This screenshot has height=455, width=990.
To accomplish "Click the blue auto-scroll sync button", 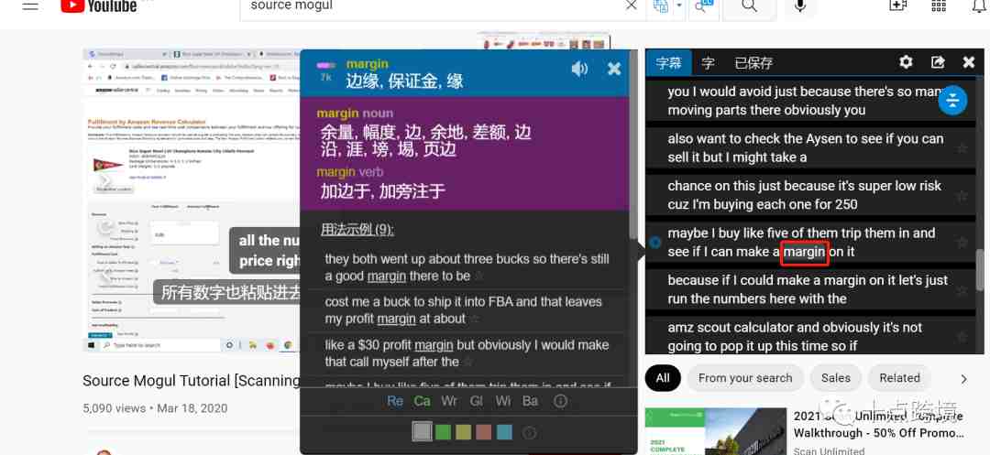I will [952, 100].
